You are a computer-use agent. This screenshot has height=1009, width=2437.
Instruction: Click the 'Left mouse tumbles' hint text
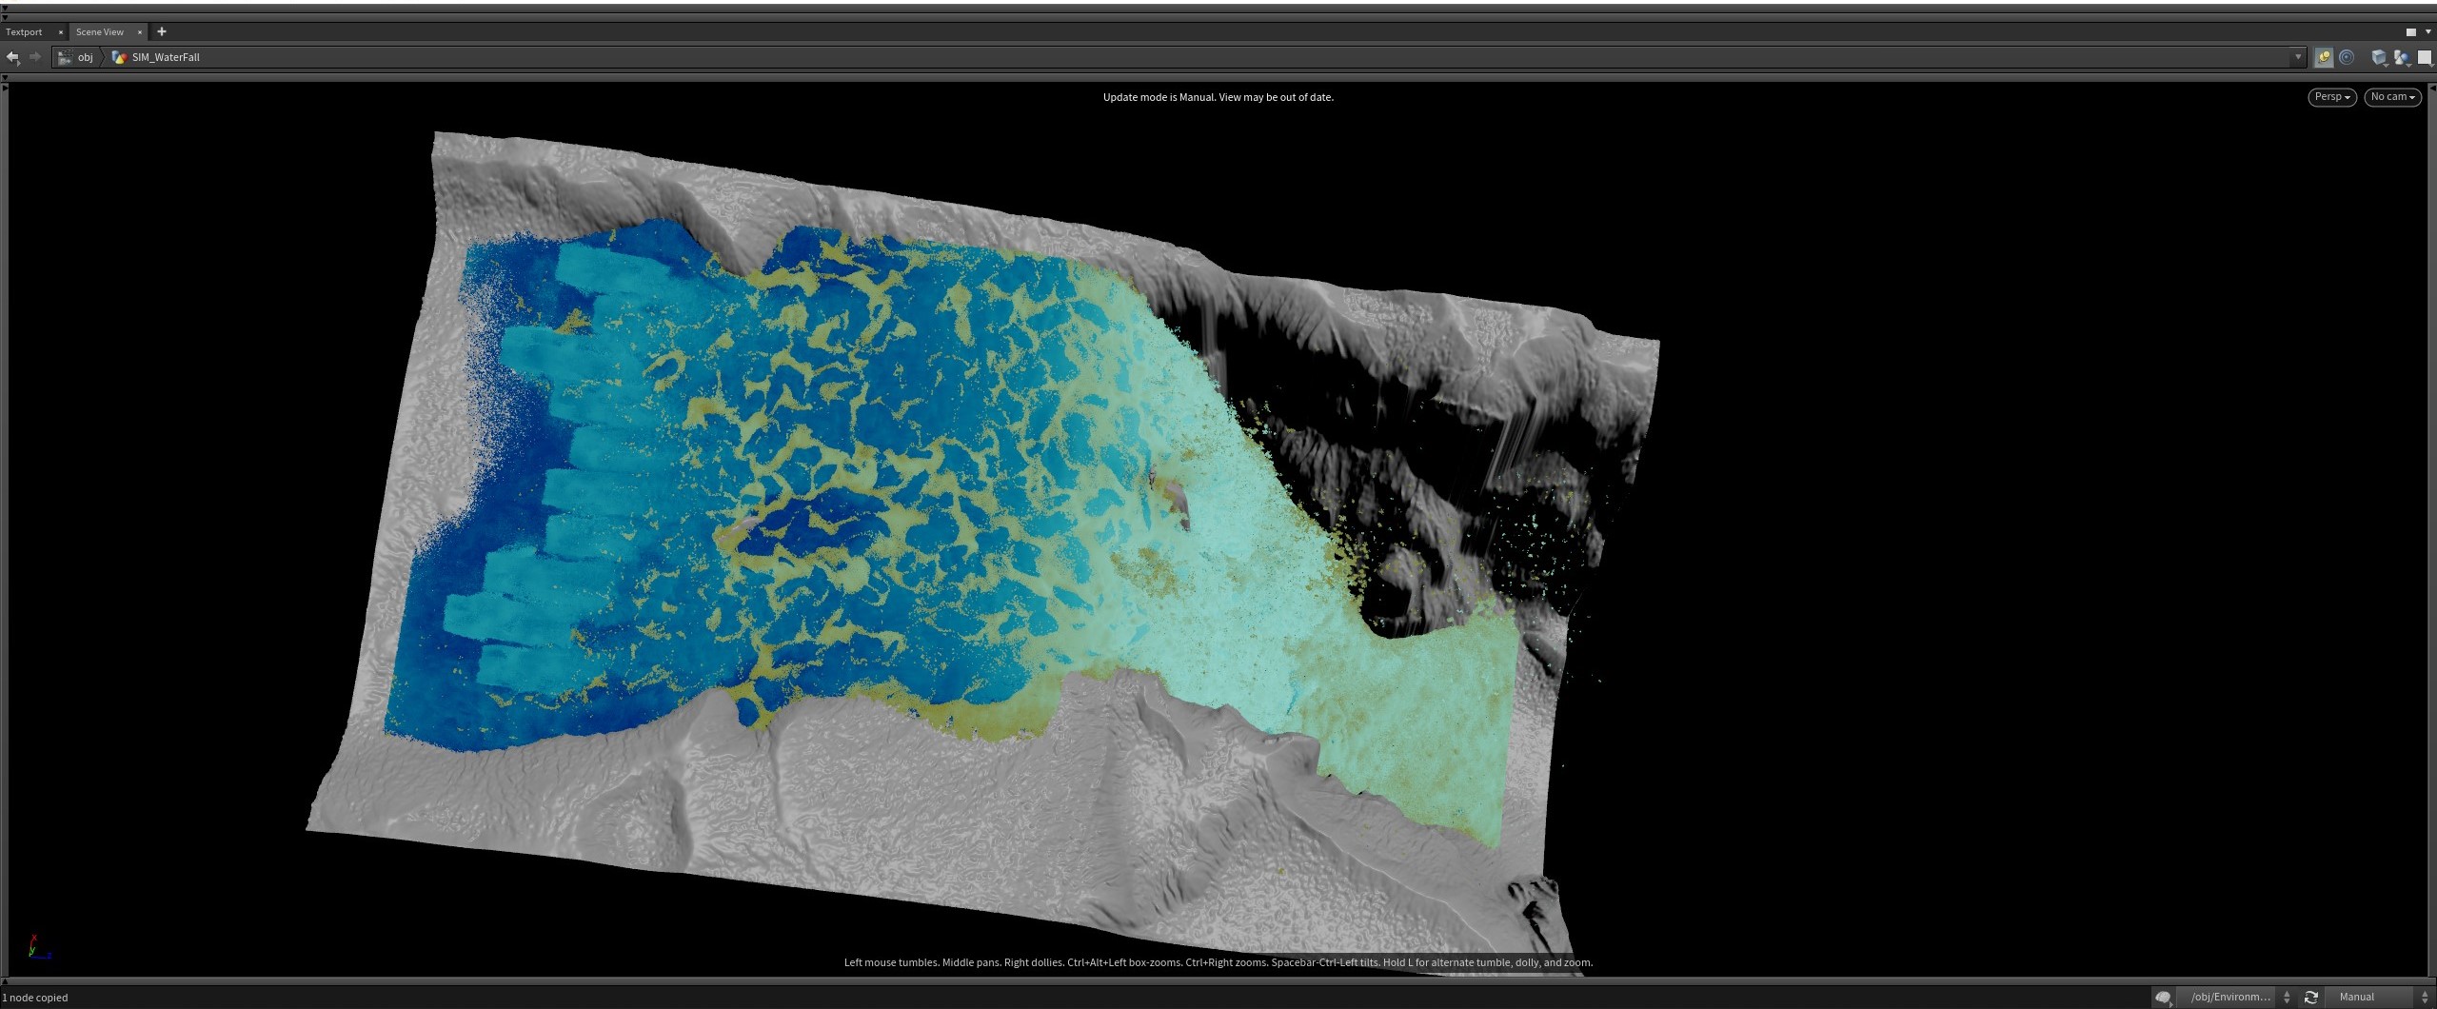(x=1218, y=962)
